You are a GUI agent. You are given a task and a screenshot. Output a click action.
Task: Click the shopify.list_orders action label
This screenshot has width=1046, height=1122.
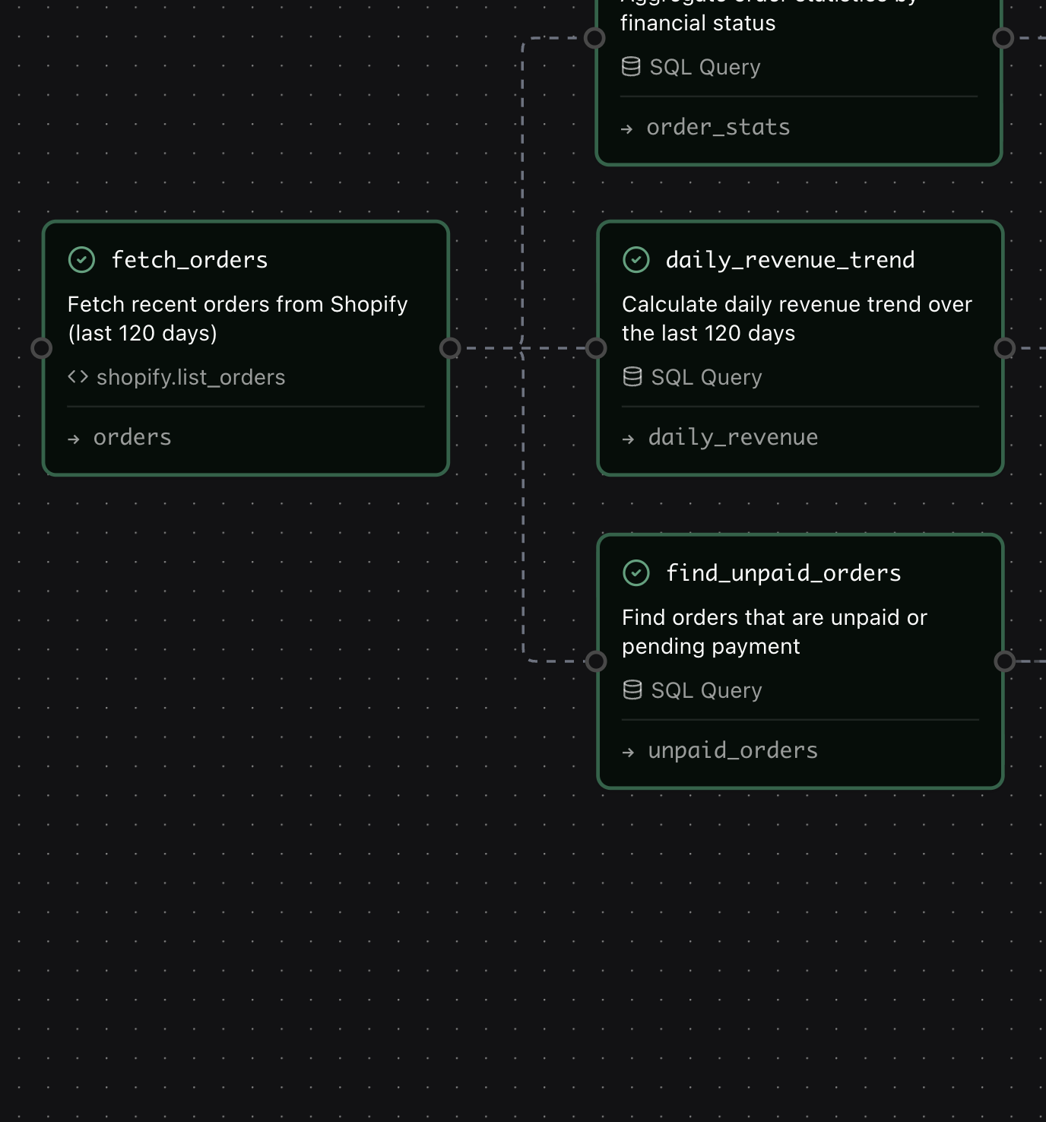191,377
